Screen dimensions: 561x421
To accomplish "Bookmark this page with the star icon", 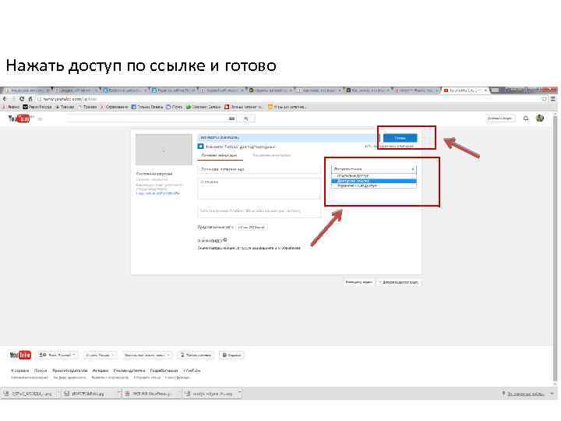I will [545, 99].
